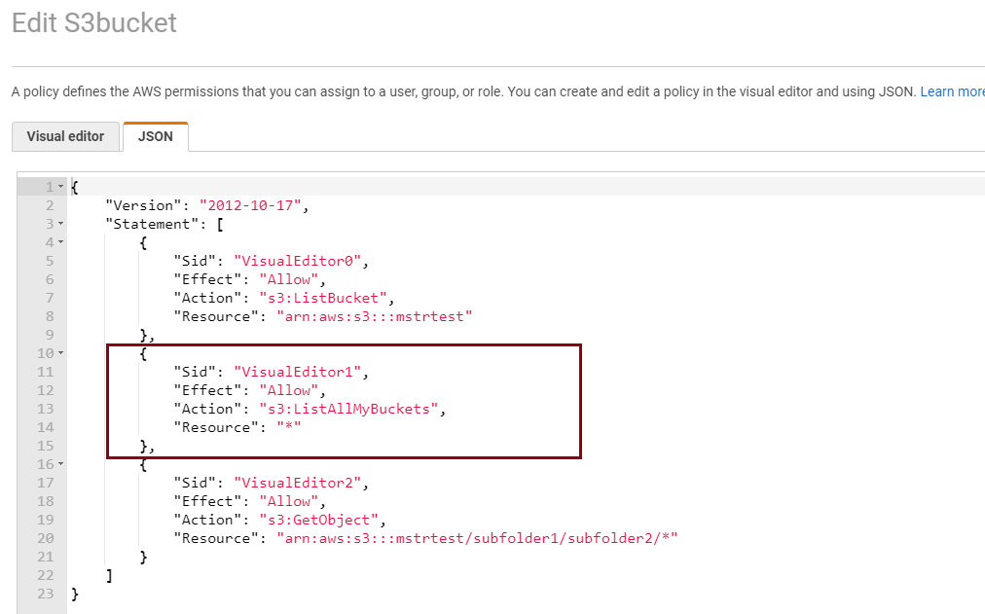The image size is (985, 614).
Task: Select line number 14 in the gutter
Action: (x=46, y=427)
